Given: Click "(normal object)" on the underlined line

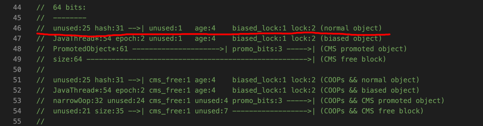Looking at the screenshot, I should pyautogui.click(x=351, y=28).
